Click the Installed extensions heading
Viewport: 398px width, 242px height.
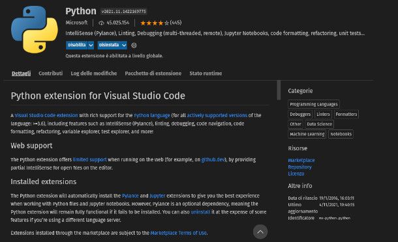coord(44,181)
